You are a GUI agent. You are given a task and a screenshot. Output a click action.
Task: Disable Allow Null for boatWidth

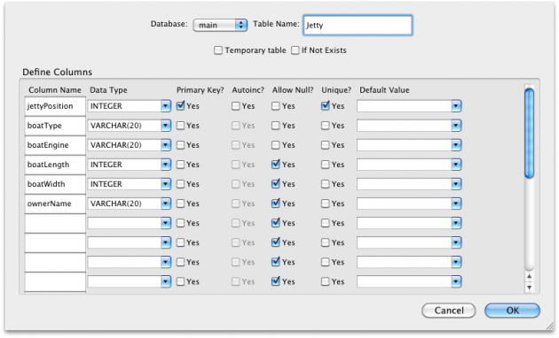click(276, 184)
